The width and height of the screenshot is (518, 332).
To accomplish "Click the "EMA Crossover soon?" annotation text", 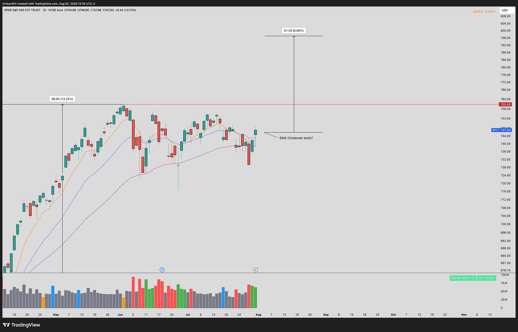I will pyautogui.click(x=296, y=138).
